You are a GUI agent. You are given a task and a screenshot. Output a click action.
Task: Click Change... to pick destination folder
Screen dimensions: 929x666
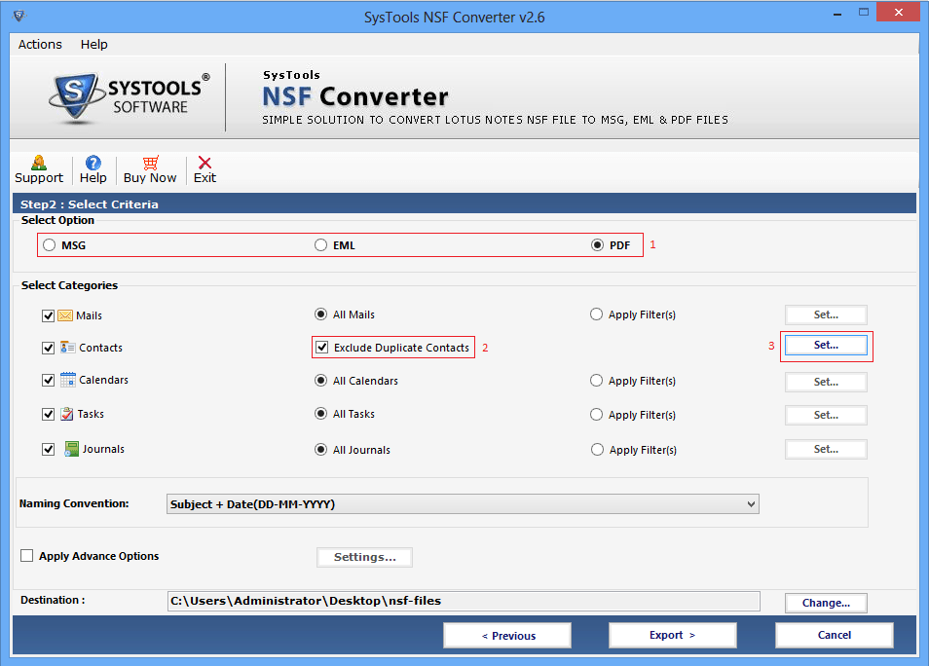tap(826, 603)
